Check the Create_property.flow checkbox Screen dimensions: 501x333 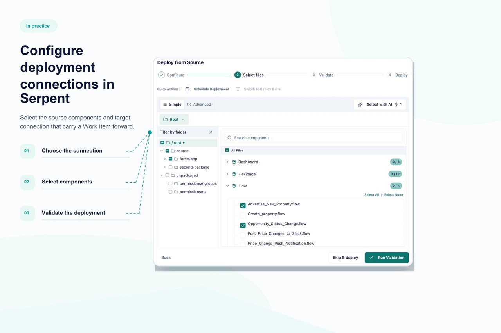pyautogui.click(x=243, y=215)
